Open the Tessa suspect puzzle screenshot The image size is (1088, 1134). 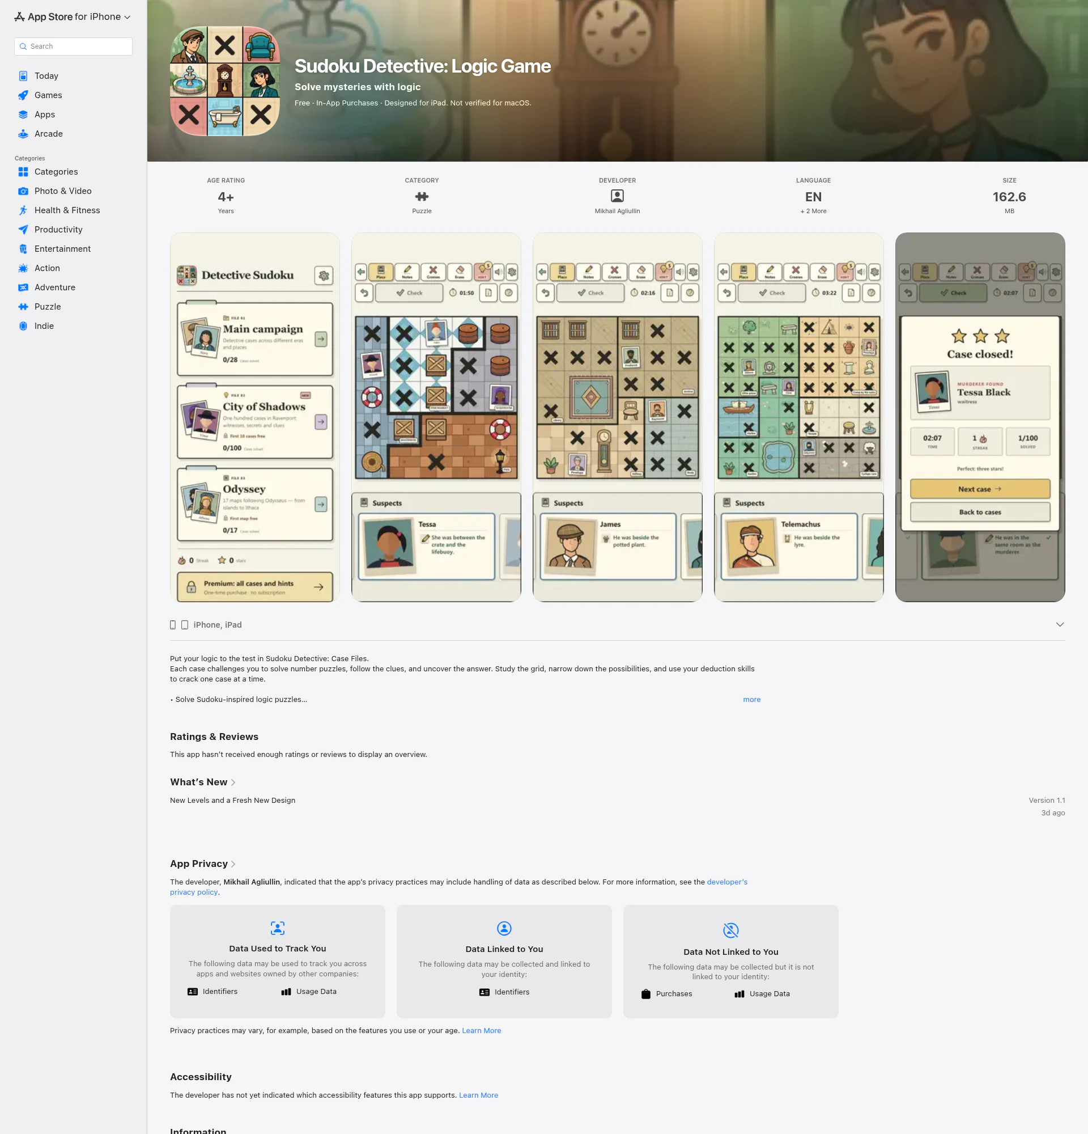click(436, 417)
